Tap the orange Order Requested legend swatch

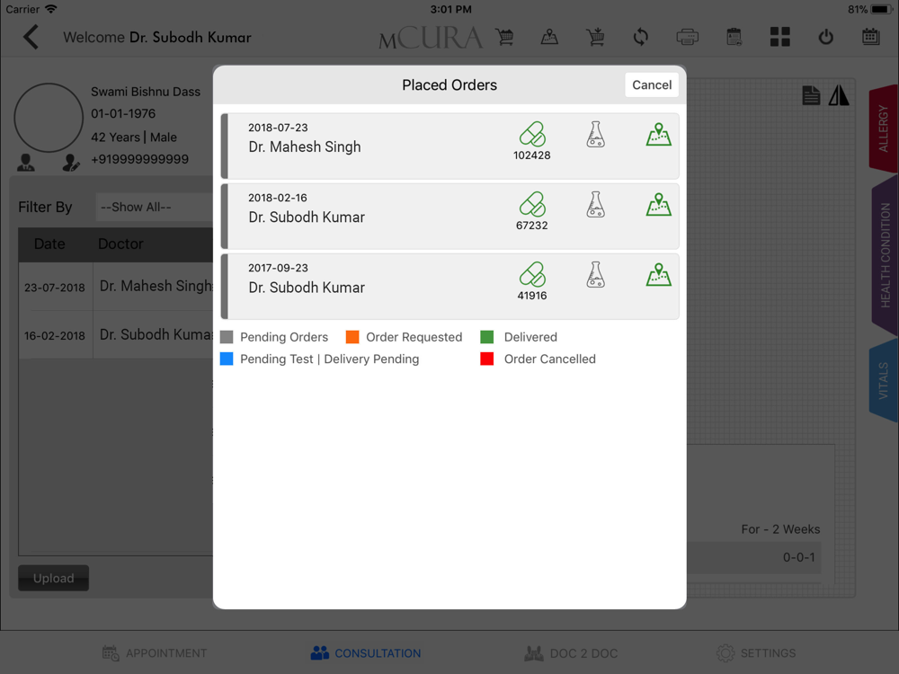point(352,337)
